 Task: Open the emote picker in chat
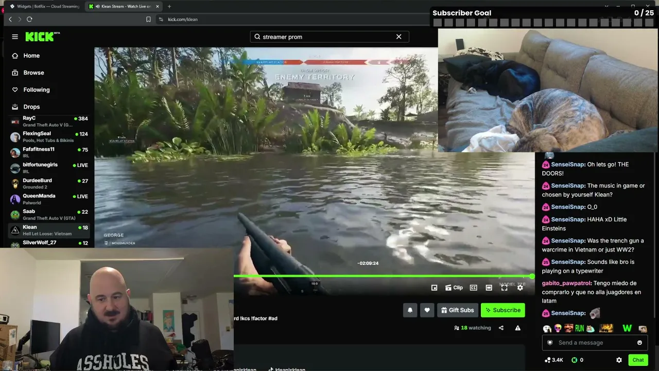640,343
